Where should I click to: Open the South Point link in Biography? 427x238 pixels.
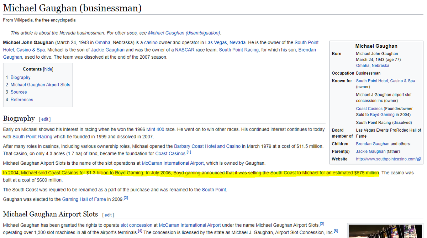point(214,190)
